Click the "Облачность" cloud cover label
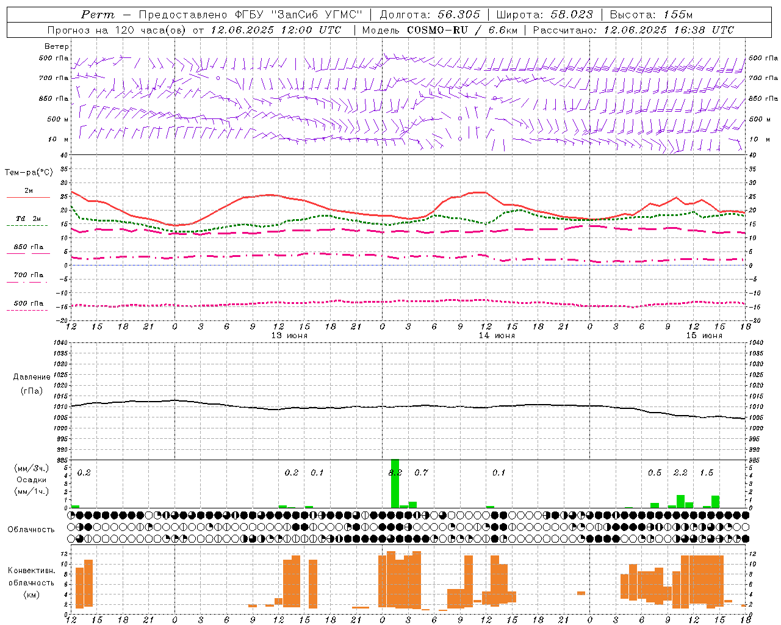This screenshot has width=781, height=625. click(31, 529)
